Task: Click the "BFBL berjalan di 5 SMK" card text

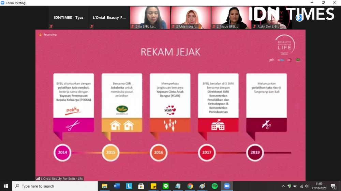Action: click(x=218, y=98)
